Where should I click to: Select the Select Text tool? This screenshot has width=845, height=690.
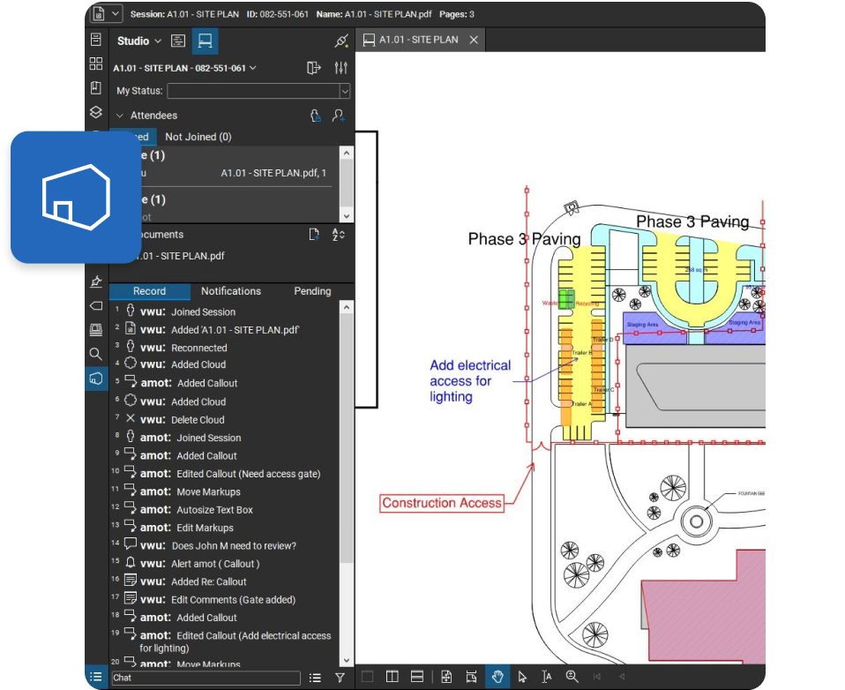(x=547, y=677)
